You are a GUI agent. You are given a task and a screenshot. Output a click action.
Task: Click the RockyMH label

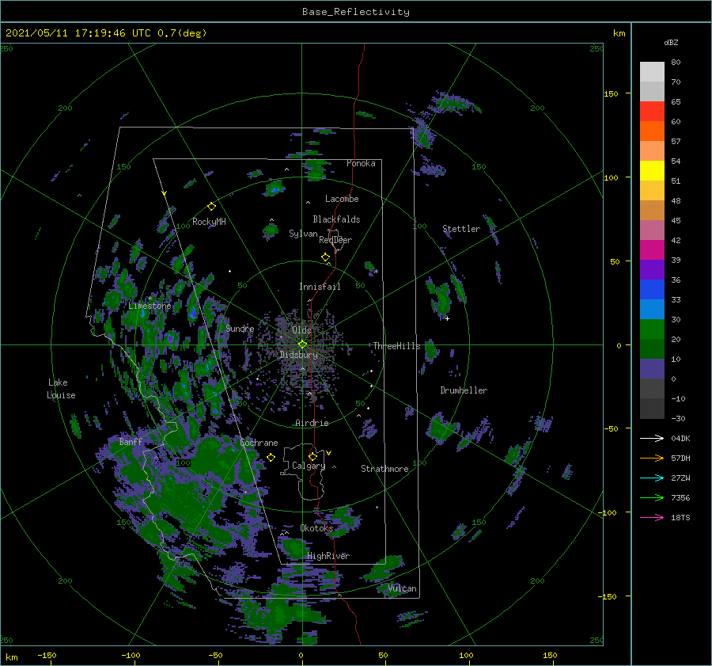pos(209,222)
